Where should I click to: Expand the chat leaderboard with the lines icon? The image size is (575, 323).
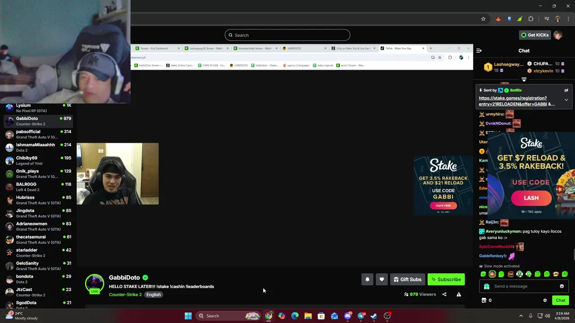point(524,79)
